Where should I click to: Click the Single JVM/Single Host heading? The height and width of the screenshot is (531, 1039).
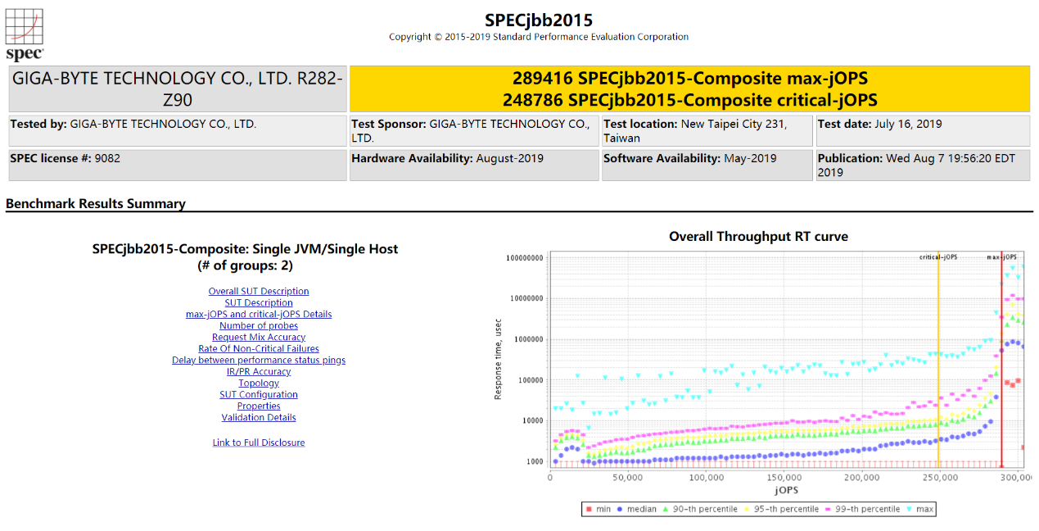pyautogui.click(x=245, y=249)
